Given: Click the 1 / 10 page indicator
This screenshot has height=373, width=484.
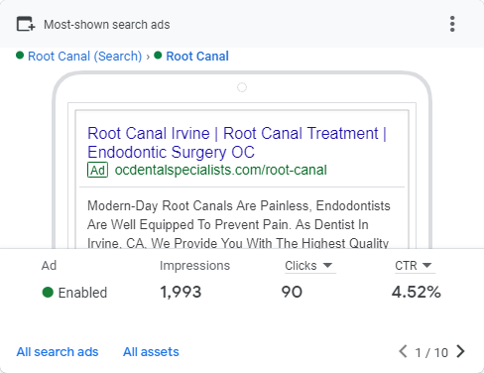Looking at the screenshot, I should [x=431, y=352].
